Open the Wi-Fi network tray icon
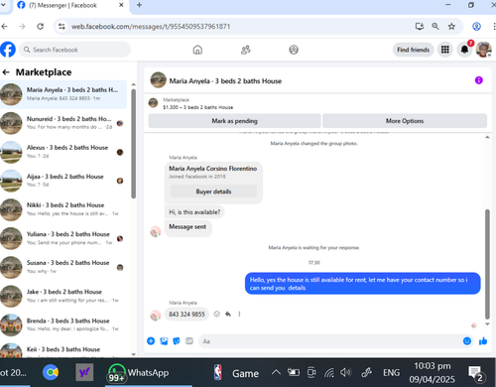The width and height of the screenshot is (496, 387). coord(329,373)
